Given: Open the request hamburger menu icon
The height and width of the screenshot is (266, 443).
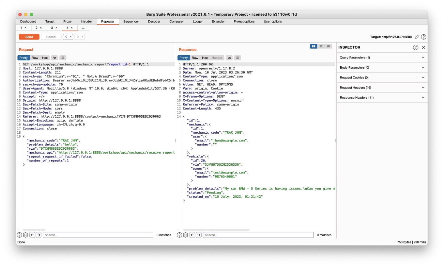Looking at the screenshot, I should click(63, 58).
